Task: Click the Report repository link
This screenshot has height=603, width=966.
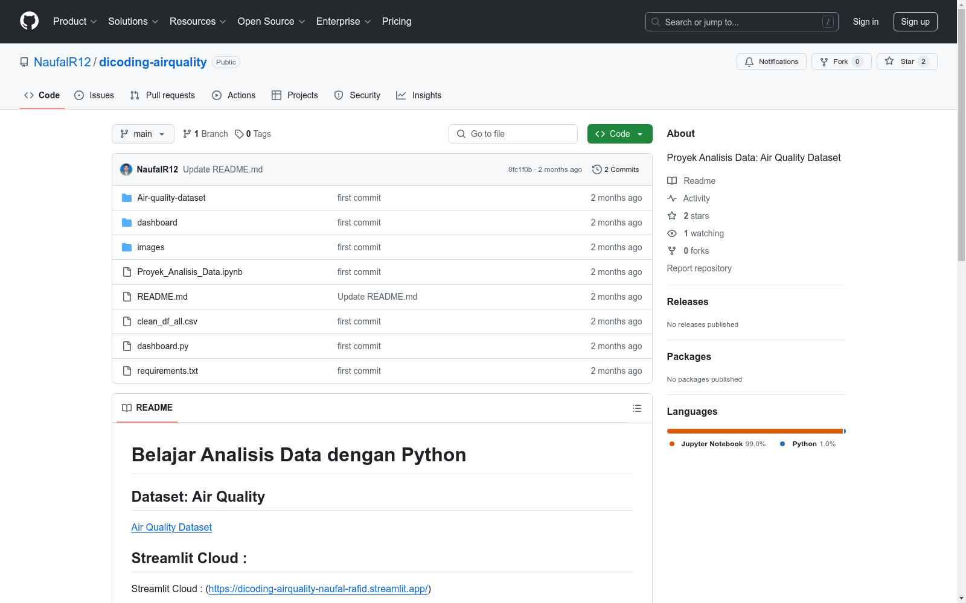Action: point(699,268)
